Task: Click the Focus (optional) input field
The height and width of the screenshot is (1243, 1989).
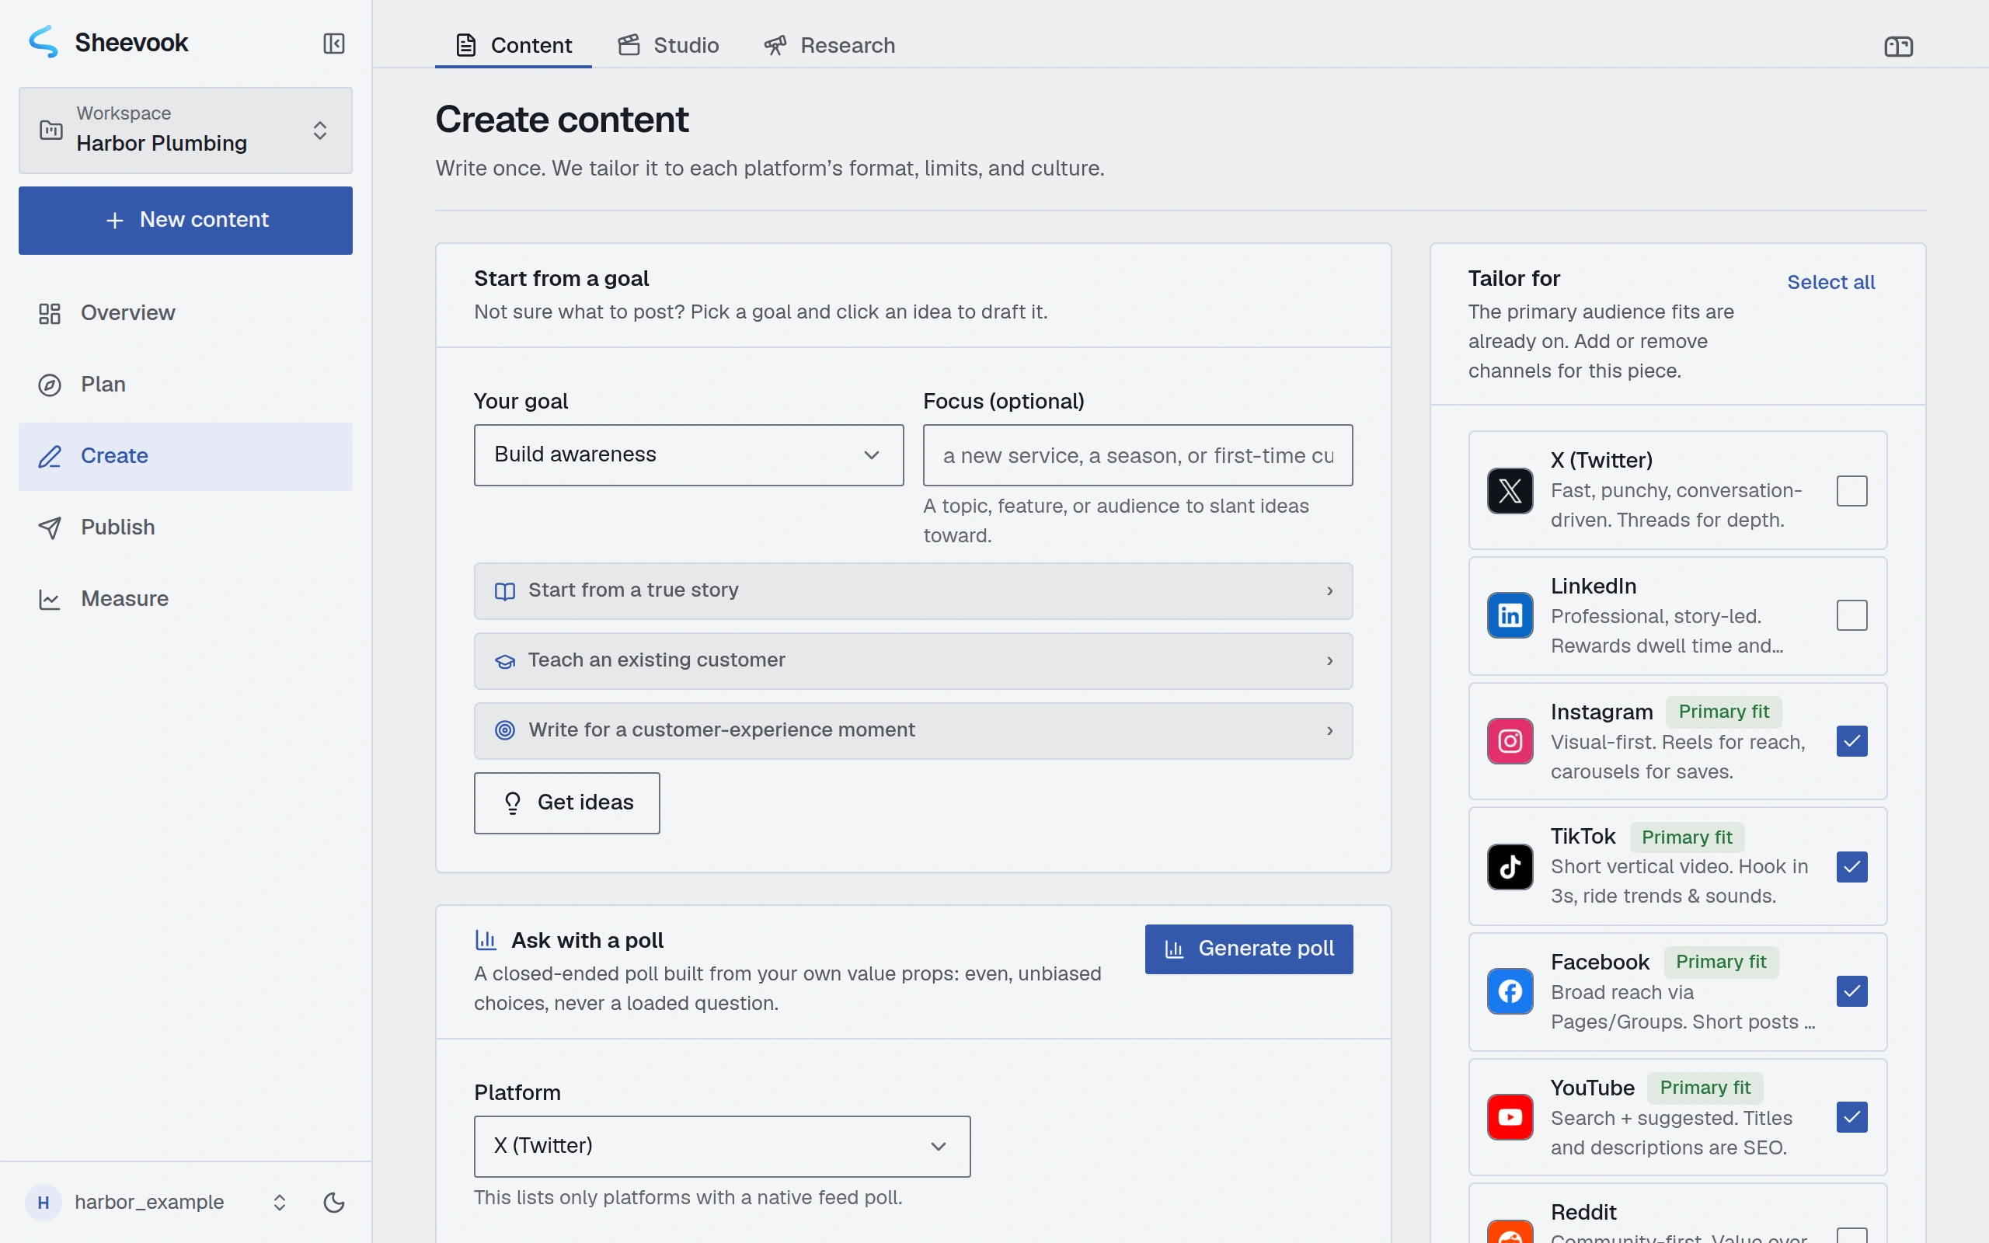Action: tap(1137, 454)
